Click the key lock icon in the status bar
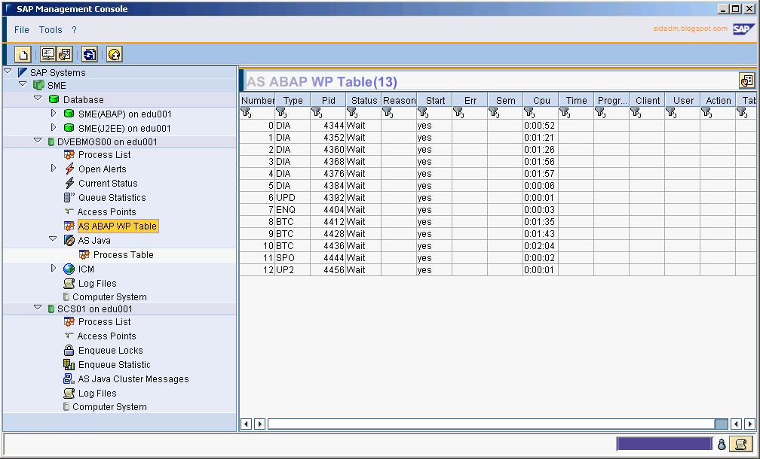The height and width of the screenshot is (459, 760). click(x=721, y=444)
